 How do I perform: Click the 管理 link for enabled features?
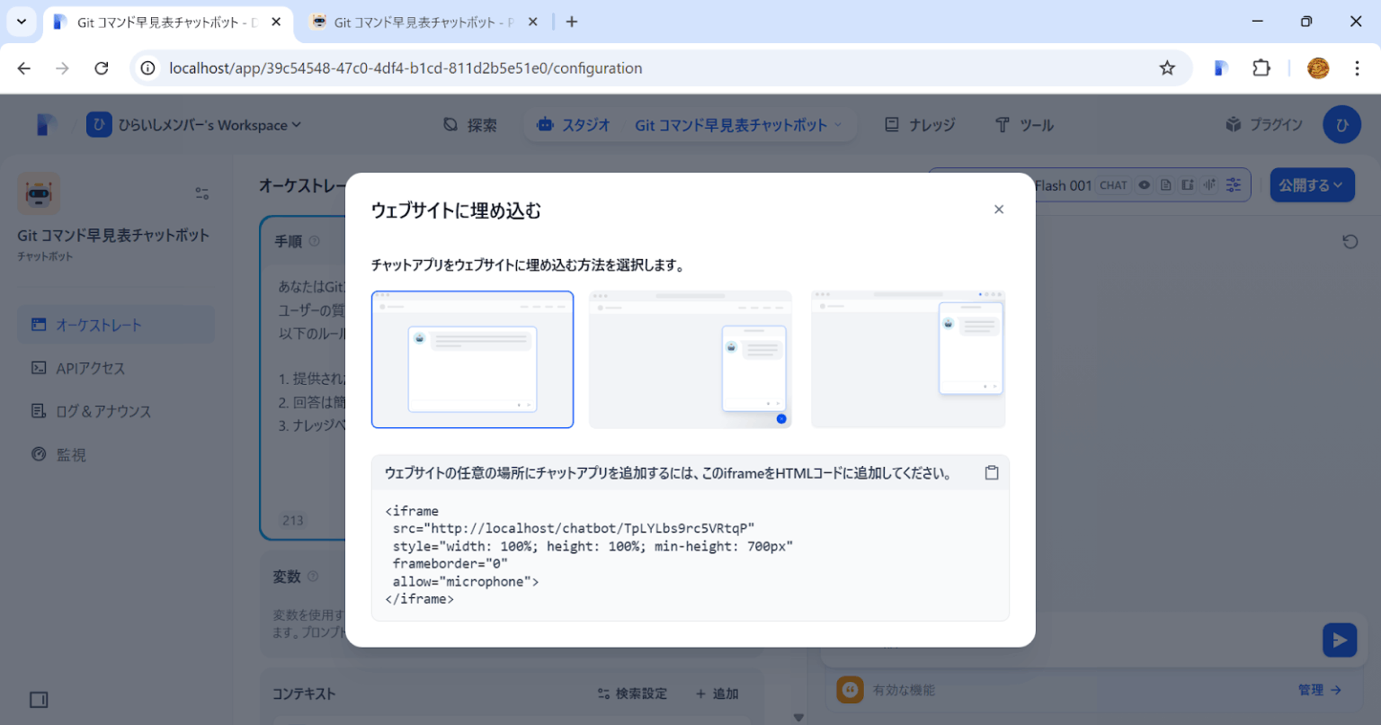click(1313, 690)
